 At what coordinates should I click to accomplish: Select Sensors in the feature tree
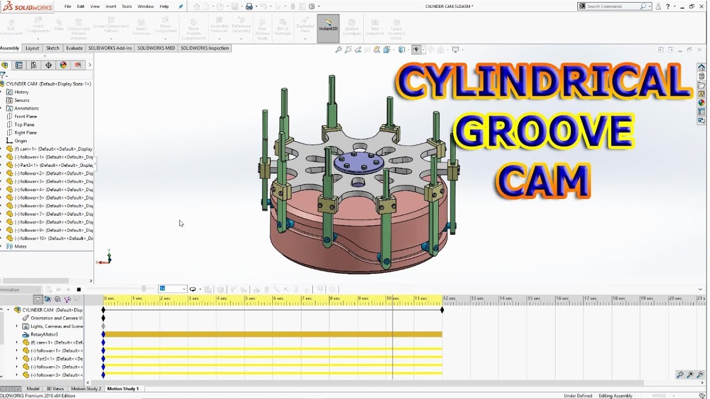tap(22, 100)
